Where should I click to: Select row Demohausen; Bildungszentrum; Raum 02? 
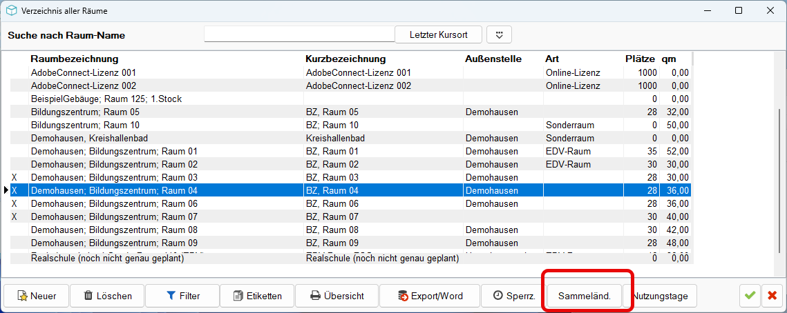pos(351,164)
